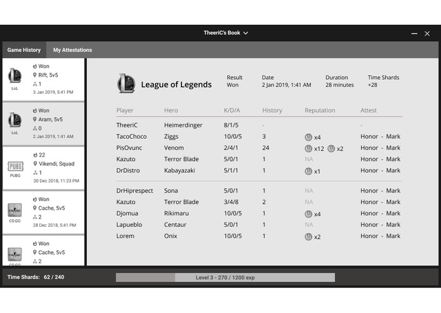441x313 pixels.
Task: Click the Player column header
Action: tap(124, 110)
